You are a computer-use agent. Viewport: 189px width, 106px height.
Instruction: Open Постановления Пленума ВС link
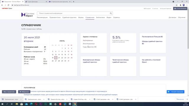point(152,37)
